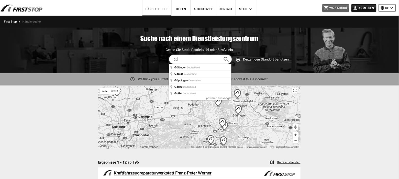
Task: Open the DE language dropdown
Action: 387,8
